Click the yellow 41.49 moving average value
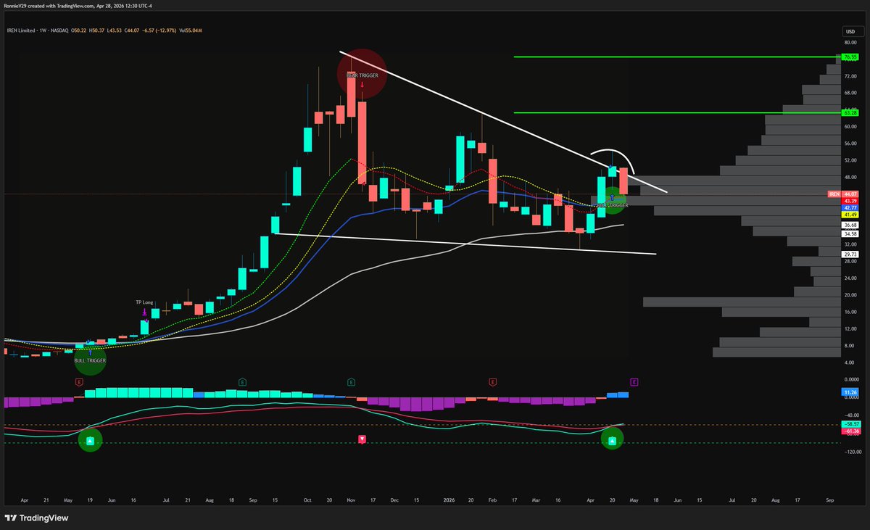The width and height of the screenshot is (870, 530). click(x=849, y=215)
